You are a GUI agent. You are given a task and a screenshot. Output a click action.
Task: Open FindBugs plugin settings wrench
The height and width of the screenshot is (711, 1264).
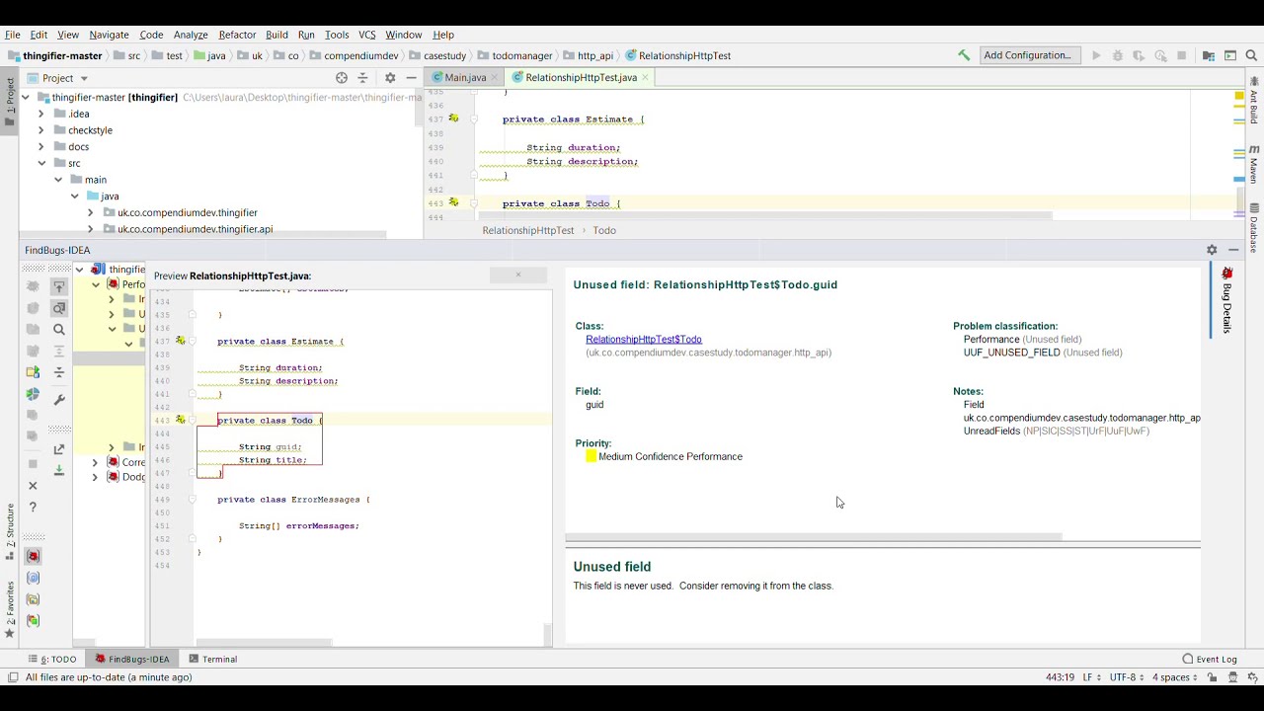[59, 399]
